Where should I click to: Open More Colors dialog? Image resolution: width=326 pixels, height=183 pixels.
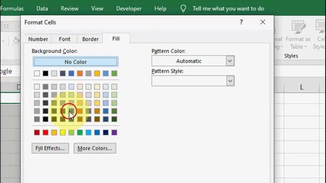95,148
